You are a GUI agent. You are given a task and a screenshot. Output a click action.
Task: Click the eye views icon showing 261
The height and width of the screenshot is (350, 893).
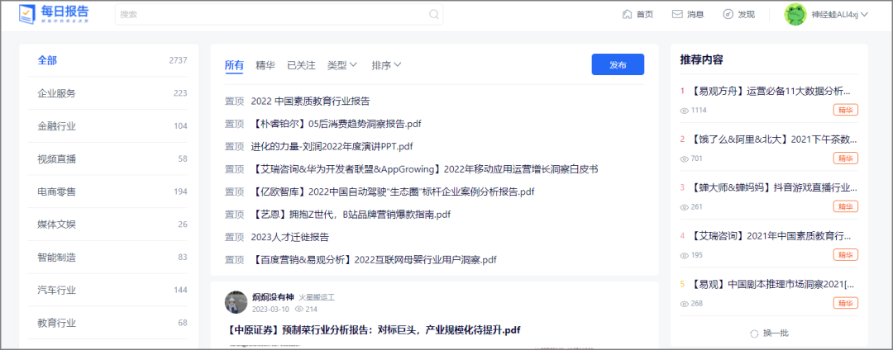[x=685, y=207]
